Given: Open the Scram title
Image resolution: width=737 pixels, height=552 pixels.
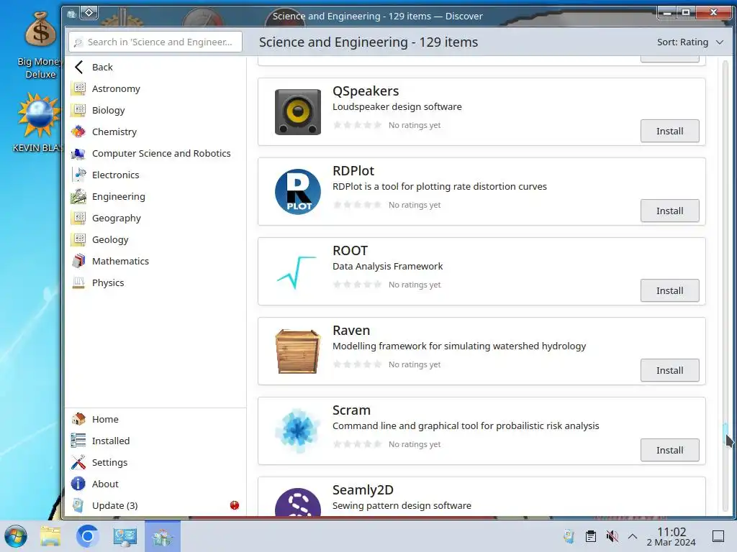Looking at the screenshot, I should tap(351, 410).
